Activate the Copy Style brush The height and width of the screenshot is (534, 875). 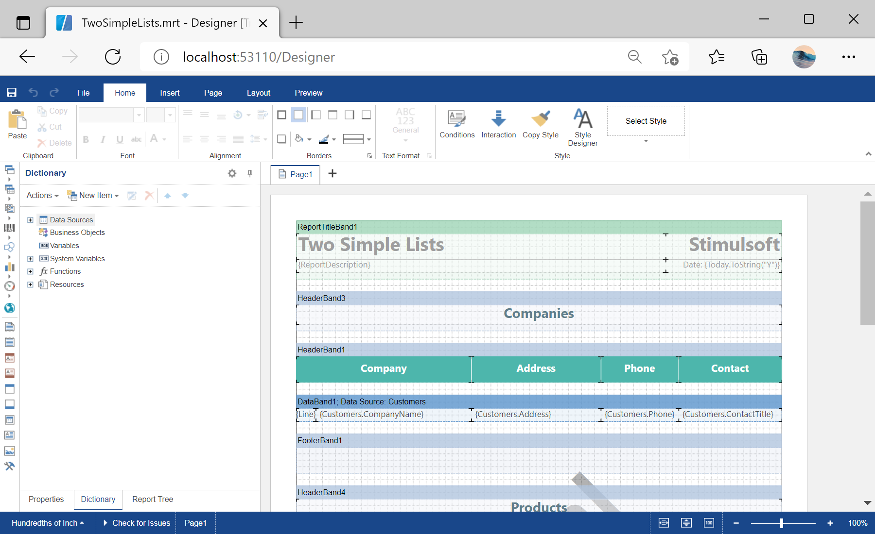pyautogui.click(x=540, y=118)
